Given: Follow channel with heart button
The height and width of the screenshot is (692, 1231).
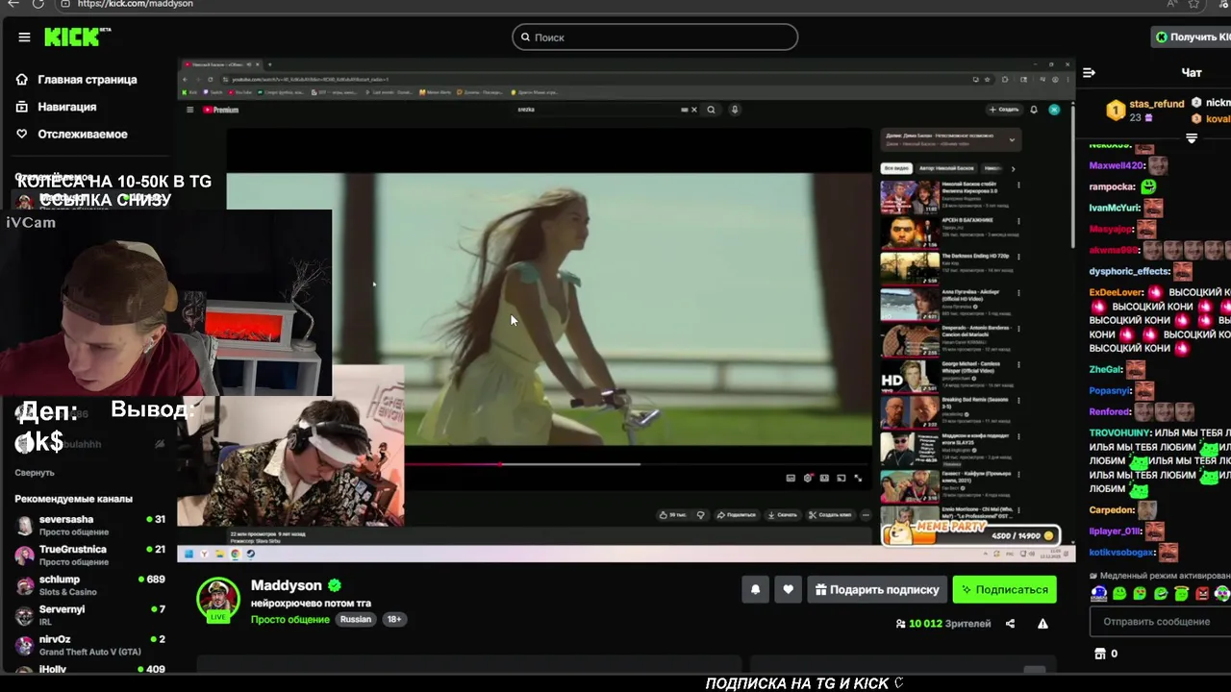Looking at the screenshot, I should pyautogui.click(x=788, y=590).
